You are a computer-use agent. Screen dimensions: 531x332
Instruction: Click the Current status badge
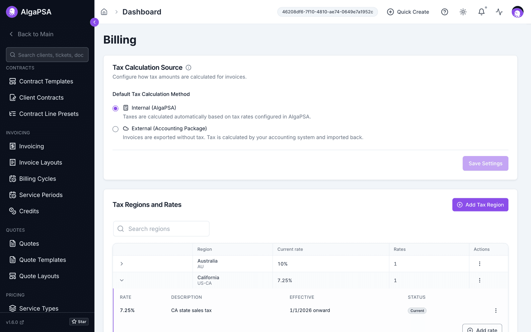pyautogui.click(x=417, y=311)
